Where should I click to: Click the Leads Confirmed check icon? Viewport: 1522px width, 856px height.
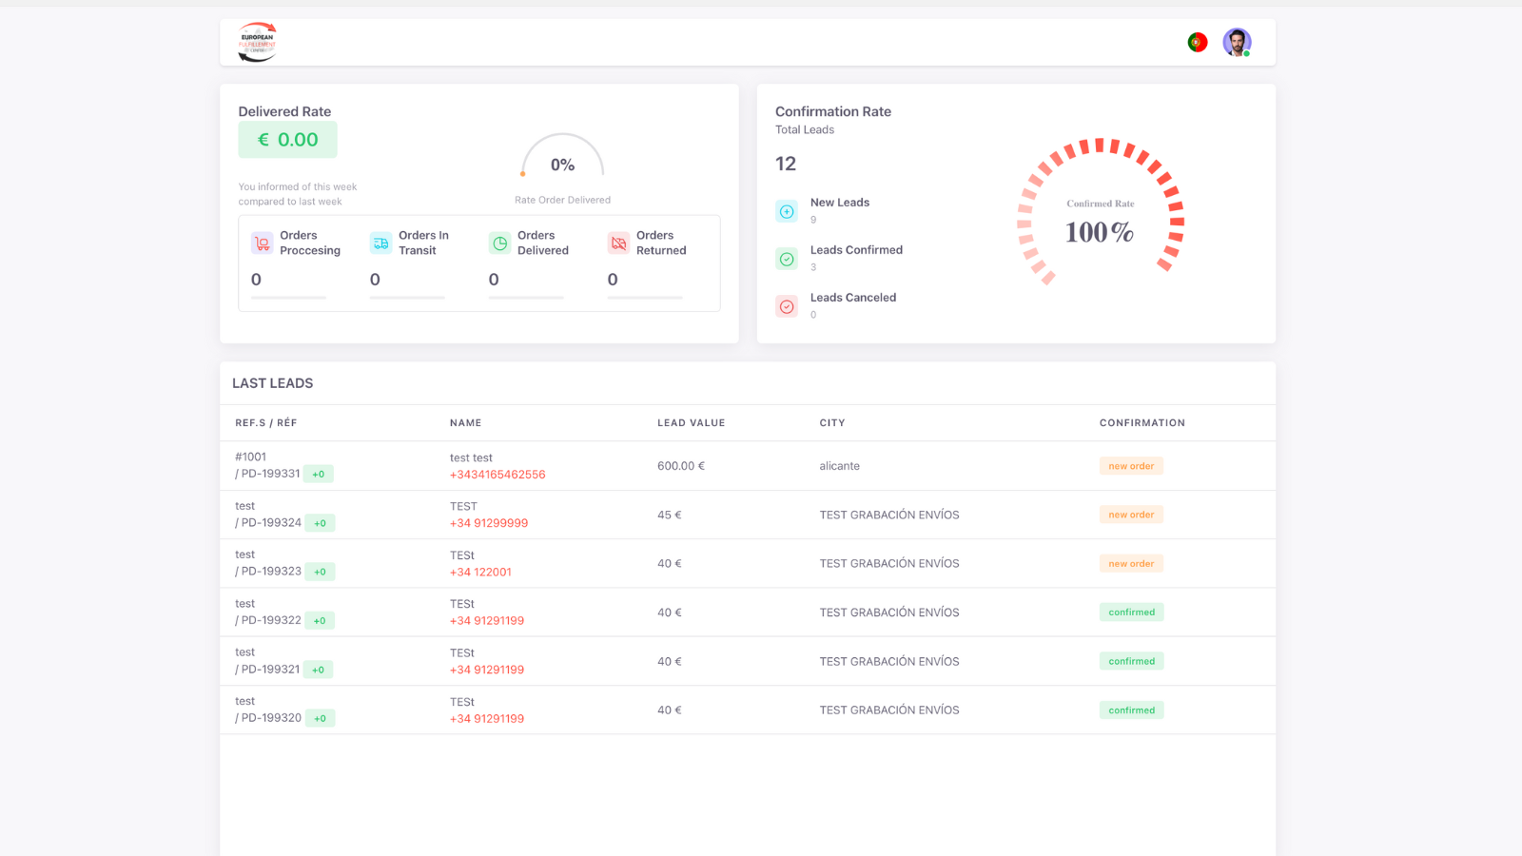787,259
